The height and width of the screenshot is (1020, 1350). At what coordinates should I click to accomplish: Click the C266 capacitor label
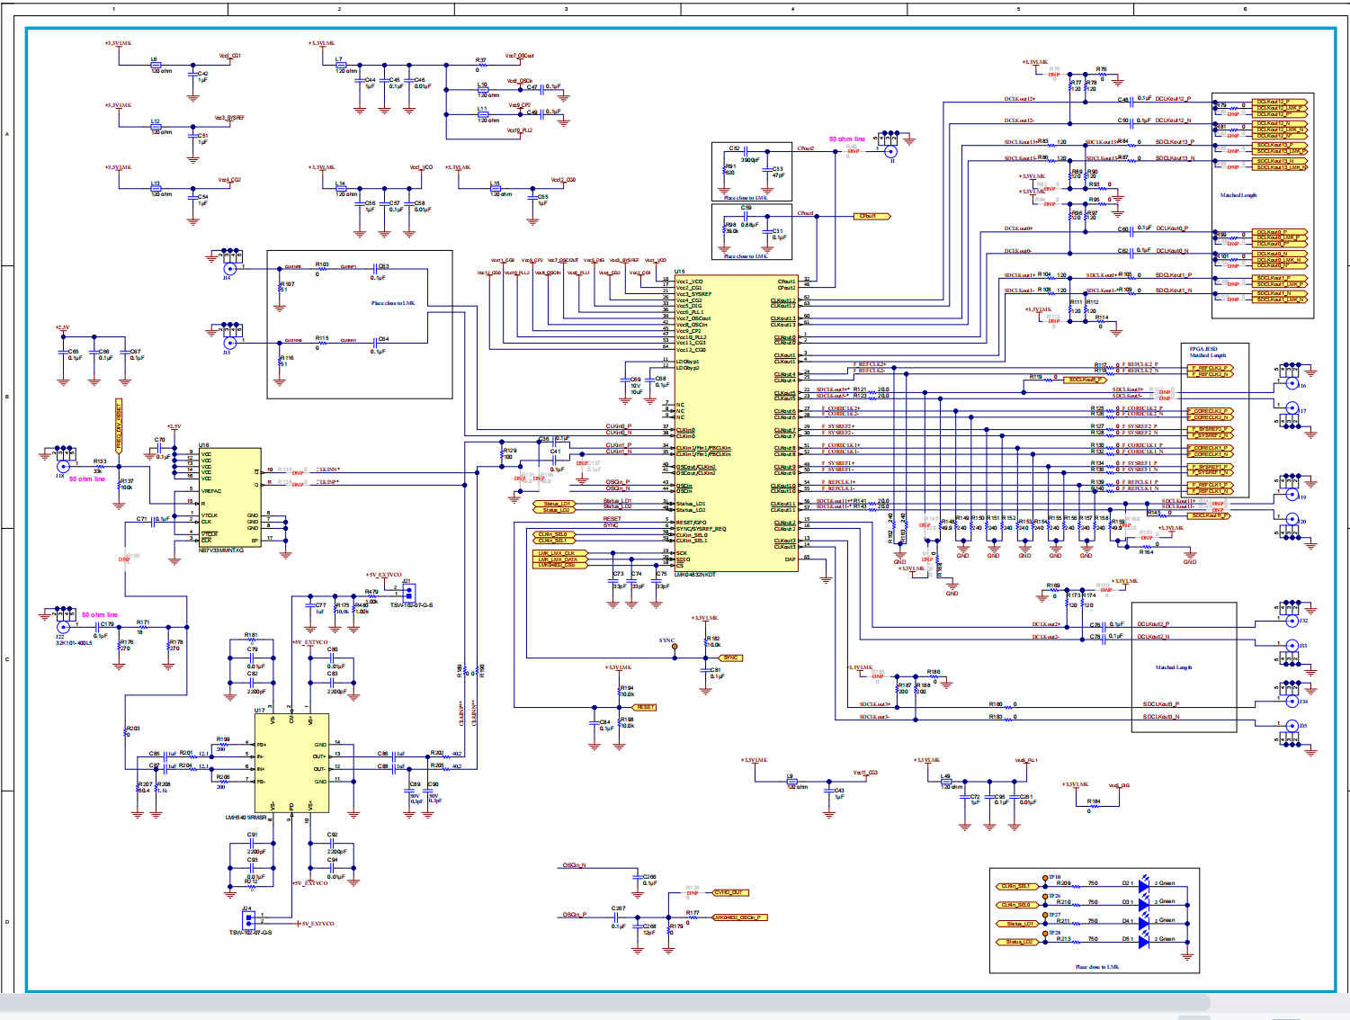(x=649, y=876)
